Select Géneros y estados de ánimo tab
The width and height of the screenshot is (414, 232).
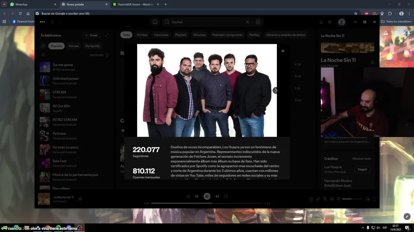(286, 35)
